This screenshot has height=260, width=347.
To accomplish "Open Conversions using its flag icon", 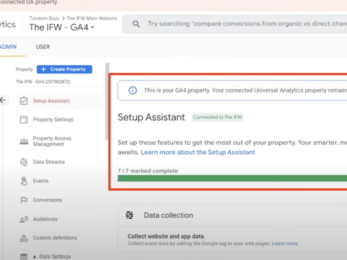I will 23,200.
